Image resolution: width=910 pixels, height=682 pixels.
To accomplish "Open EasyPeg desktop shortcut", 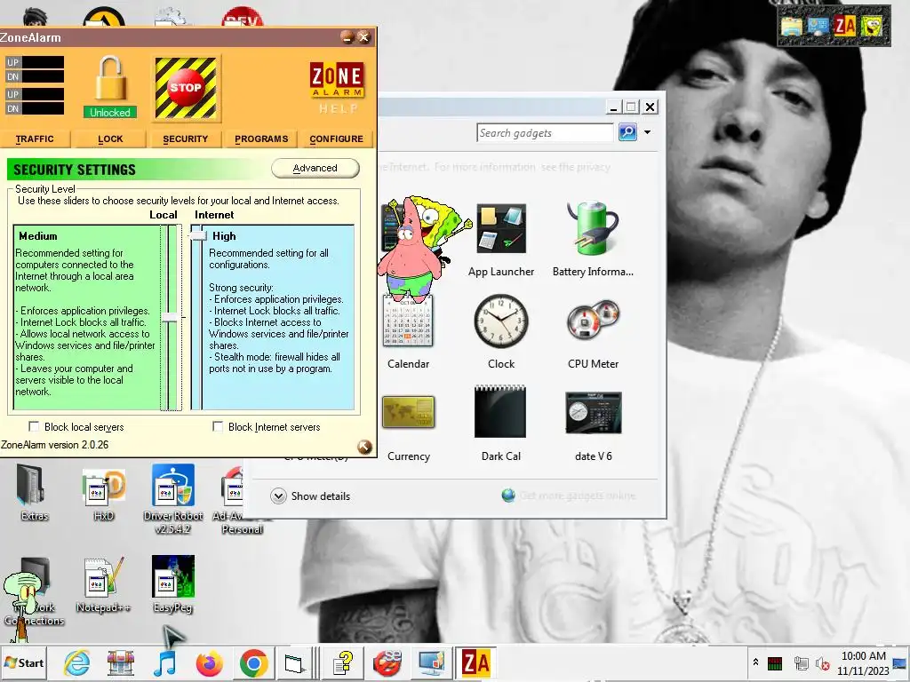I will [173, 584].
